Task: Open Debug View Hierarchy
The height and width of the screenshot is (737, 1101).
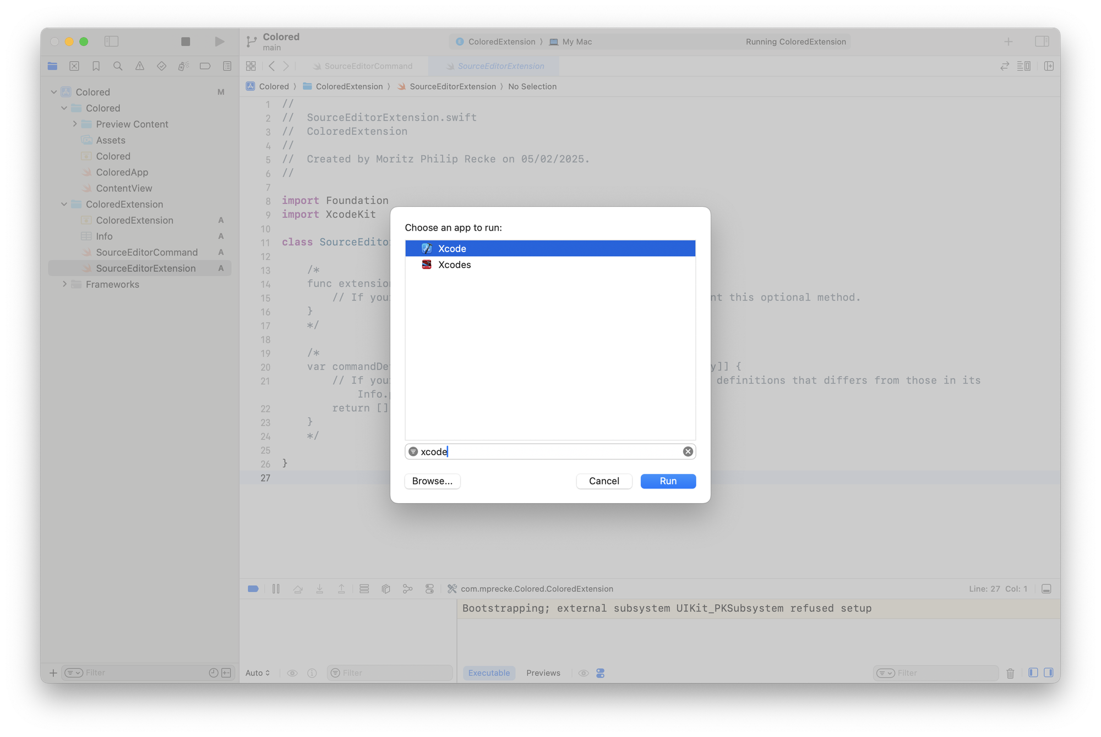Action: [x=386, y=589]
